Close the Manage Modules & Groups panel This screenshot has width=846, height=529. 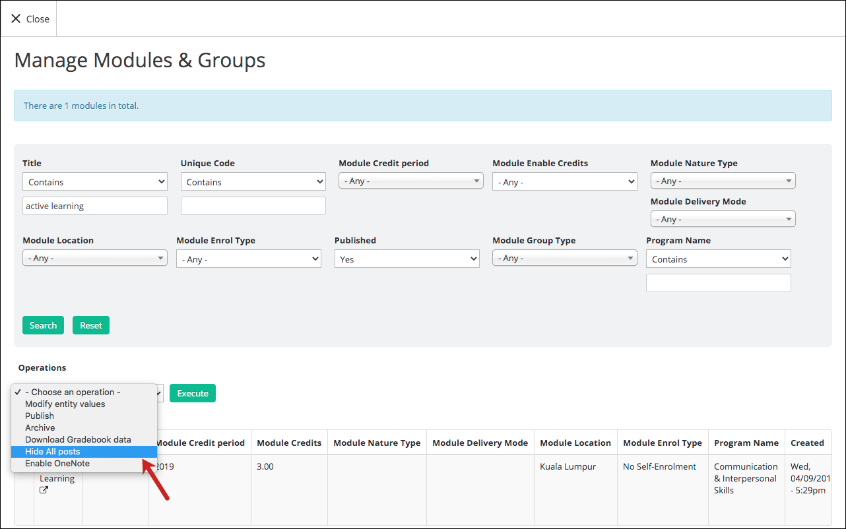[30, 19]
